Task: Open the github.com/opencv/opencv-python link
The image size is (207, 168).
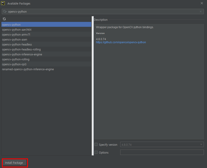Action: tap(121, 42)
